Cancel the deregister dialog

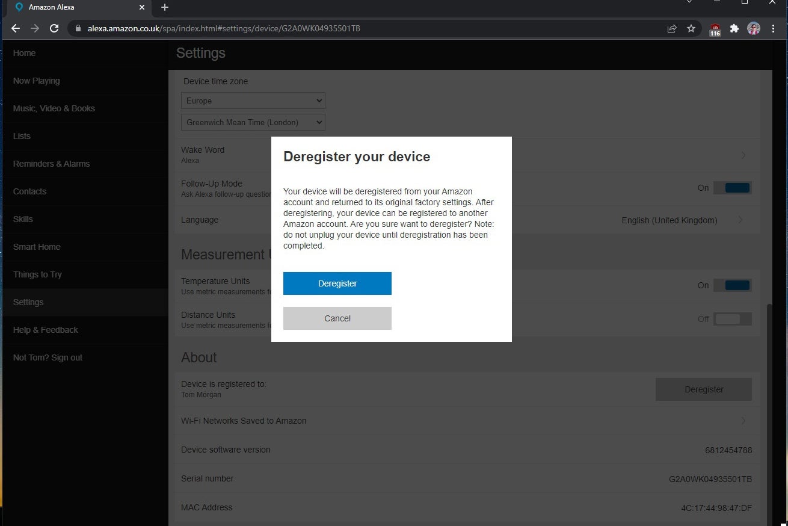pos(337,318)
